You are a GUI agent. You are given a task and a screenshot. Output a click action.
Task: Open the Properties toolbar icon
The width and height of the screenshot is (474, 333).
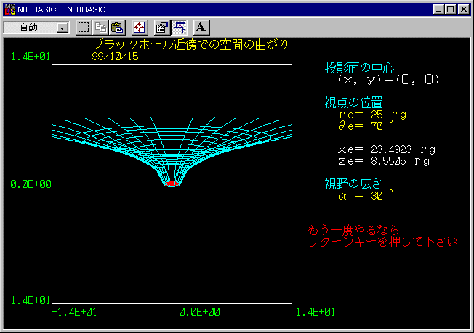click(x=162, y=28)
